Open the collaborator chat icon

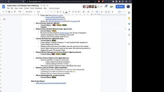coord(101,7)
